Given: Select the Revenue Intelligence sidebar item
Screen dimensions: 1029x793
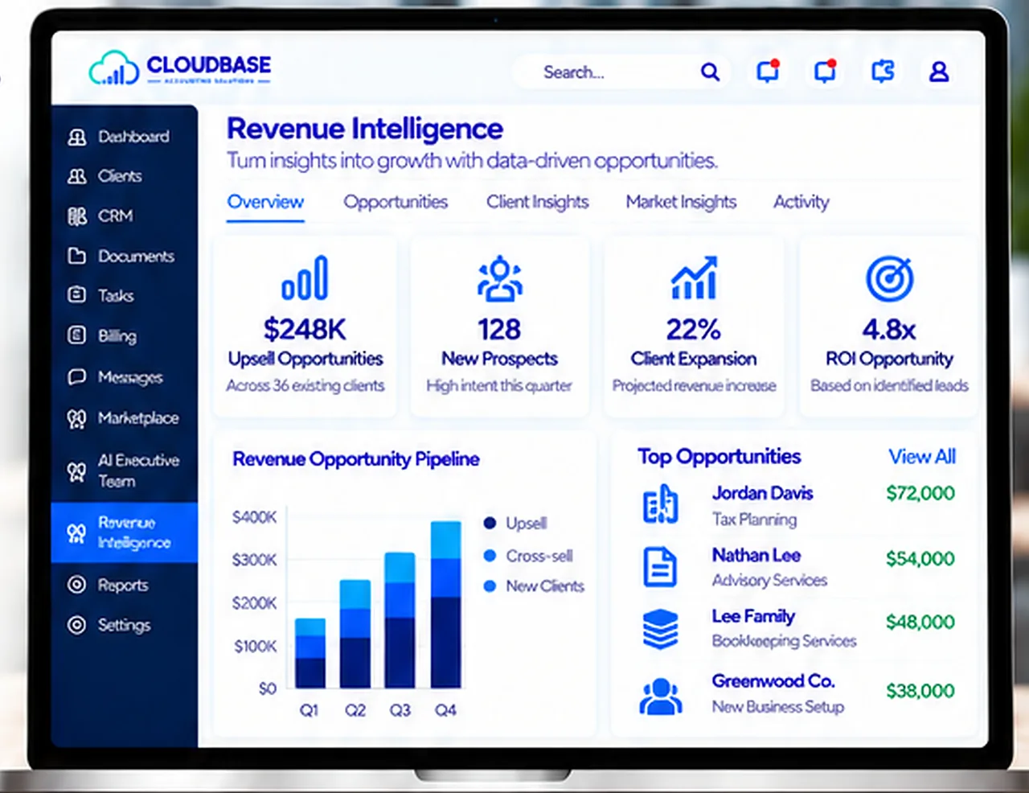Looking at the screenshot, I should click(125, 532).
